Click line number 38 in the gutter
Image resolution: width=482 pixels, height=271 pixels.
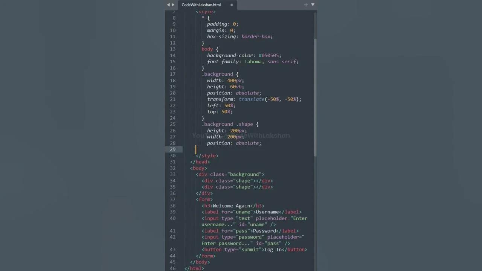click(x=172, y=206)
